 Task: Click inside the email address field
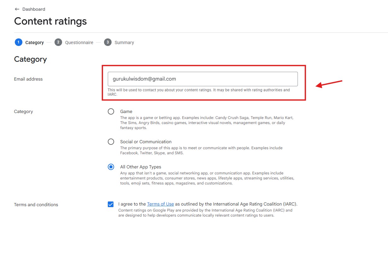click(x=202, y=79)
